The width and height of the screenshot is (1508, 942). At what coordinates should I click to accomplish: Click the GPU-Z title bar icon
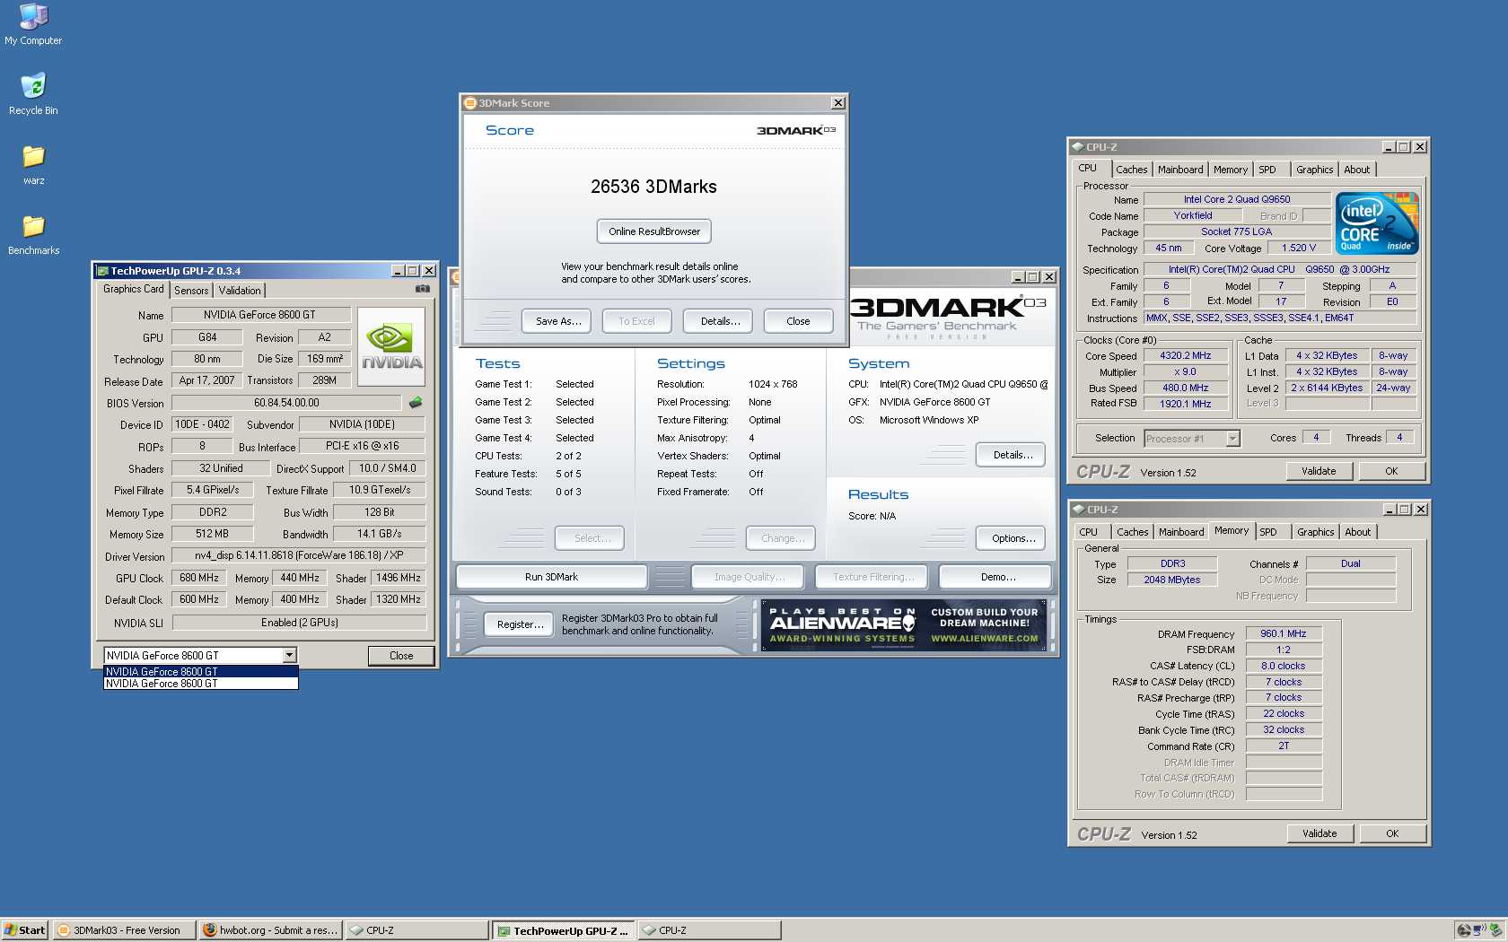(102, 271)
